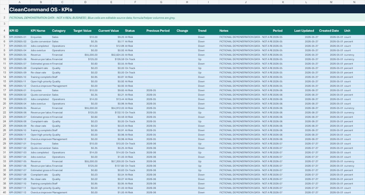The height and width of the screenshot is (195, 365).
Task: Click the Previous Period header cell
Action: click(x=161, y=31)
